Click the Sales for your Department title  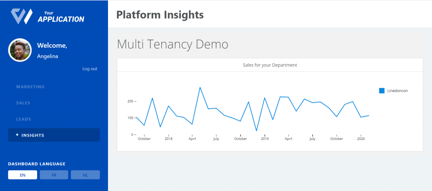click(x=270, y=65)
